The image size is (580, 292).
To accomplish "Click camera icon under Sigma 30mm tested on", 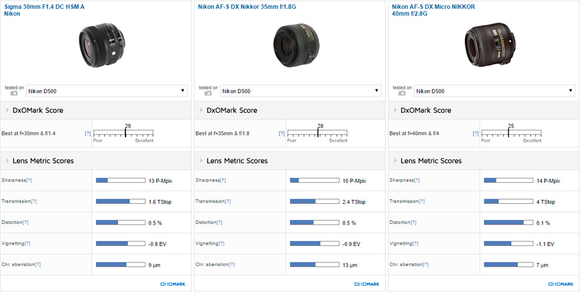I will tap(14, 93).
